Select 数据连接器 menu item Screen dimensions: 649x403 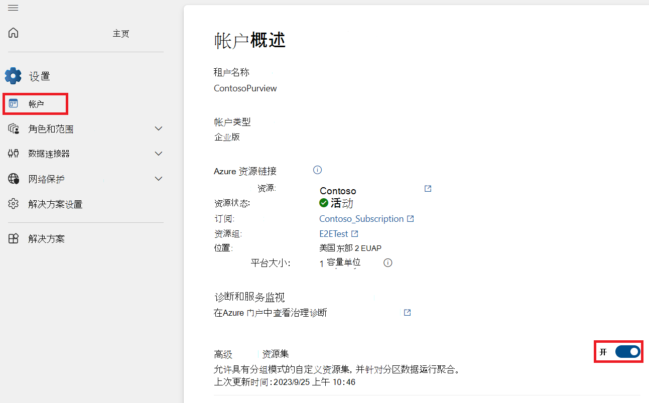click(49, 154)
